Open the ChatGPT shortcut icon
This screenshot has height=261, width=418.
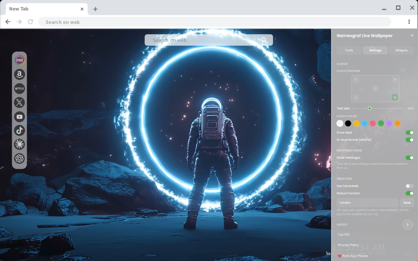19,159
